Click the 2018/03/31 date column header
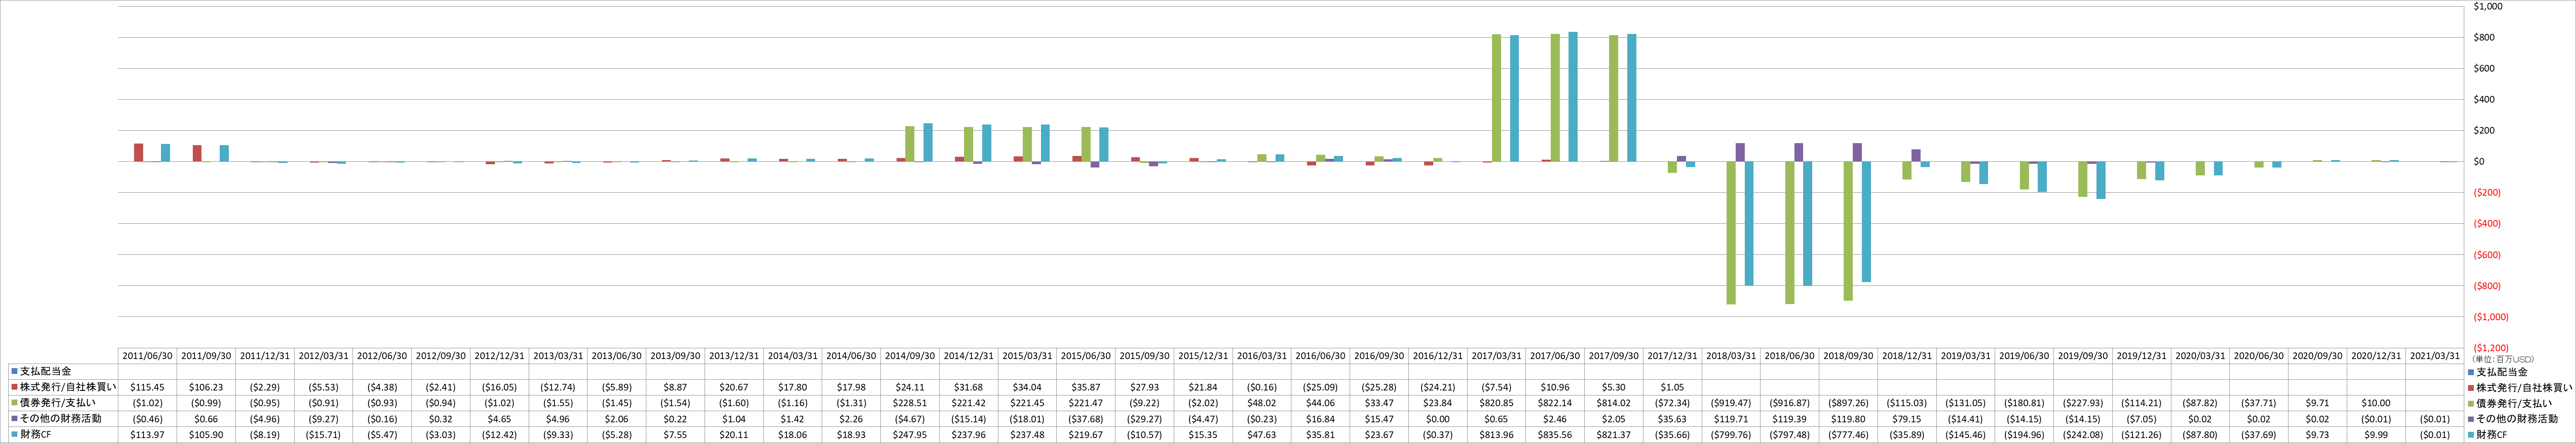 (x=1731, y=356)
